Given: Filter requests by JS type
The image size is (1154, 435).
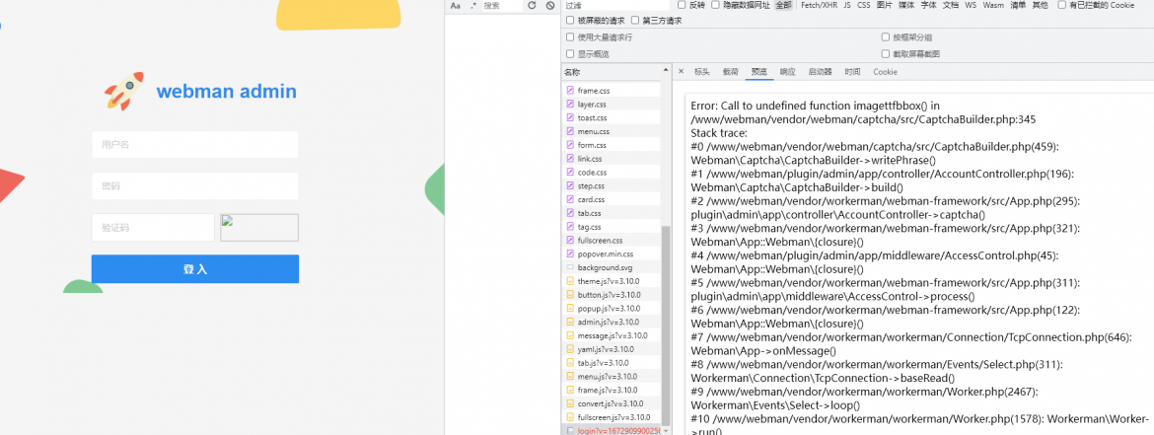Looking at the screenshot, I should coord(847,5).
